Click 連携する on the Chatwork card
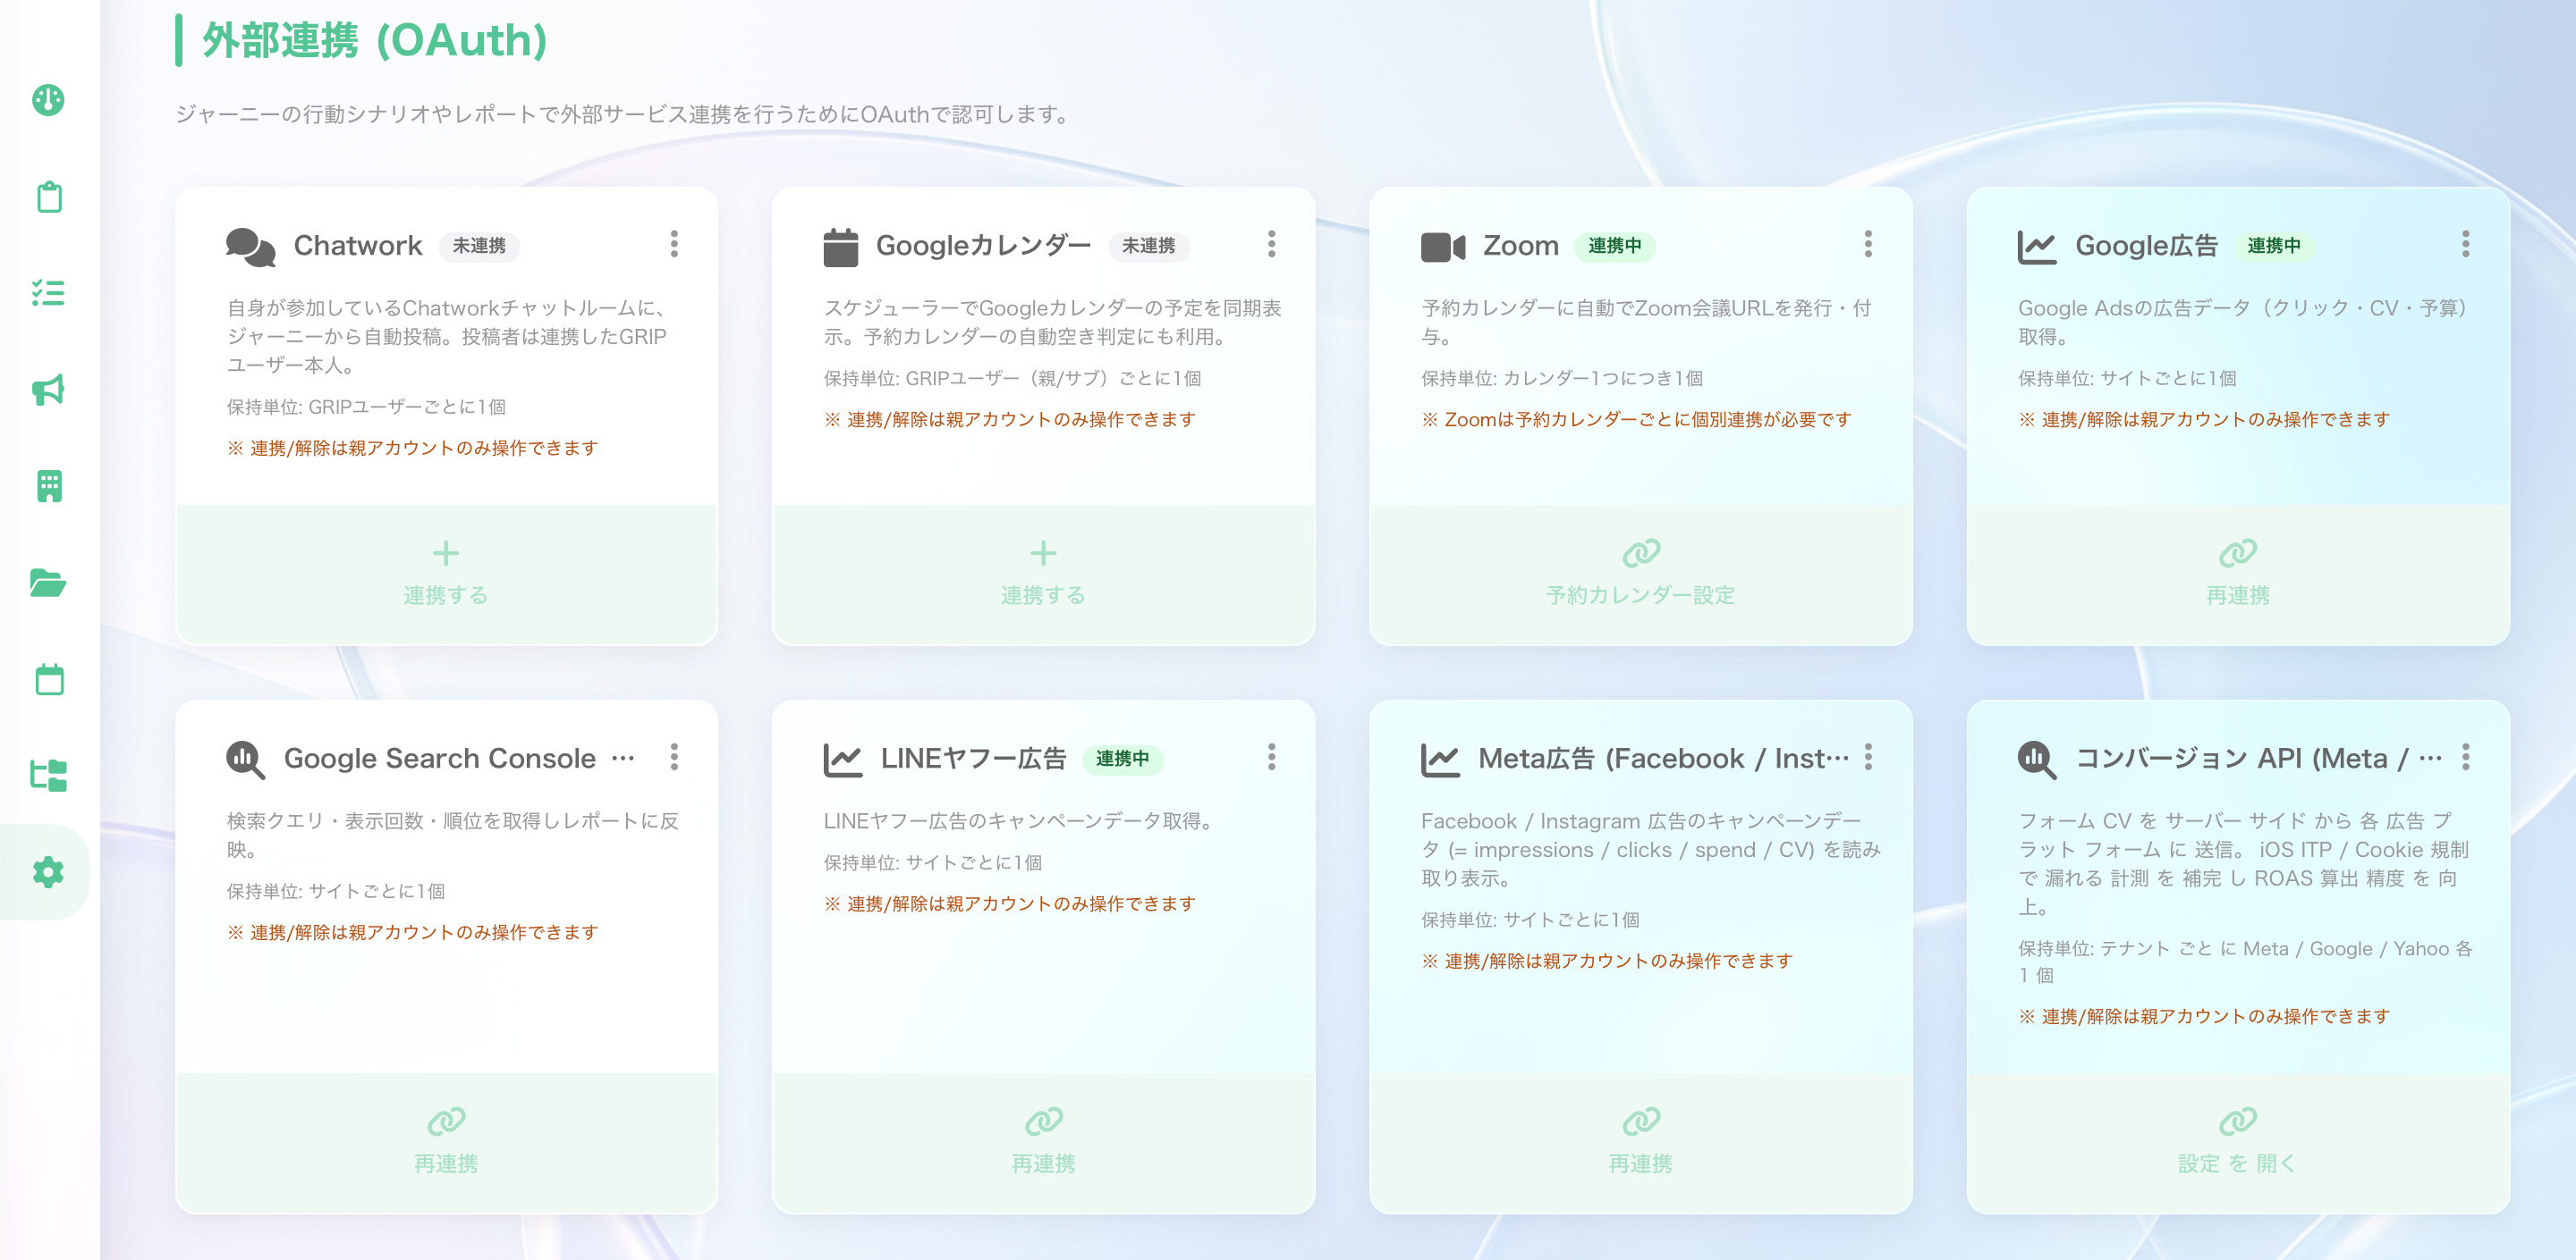This screenshot has width=2576, height=1260. (x=446, y=575)
